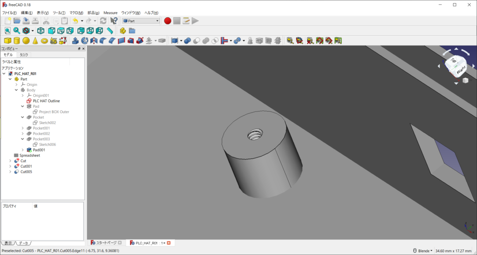Select the PLC HAT Outline sketch item
The height and width of the screenshot is (255, 477).
pyautogui.click(x=46, y=101)
